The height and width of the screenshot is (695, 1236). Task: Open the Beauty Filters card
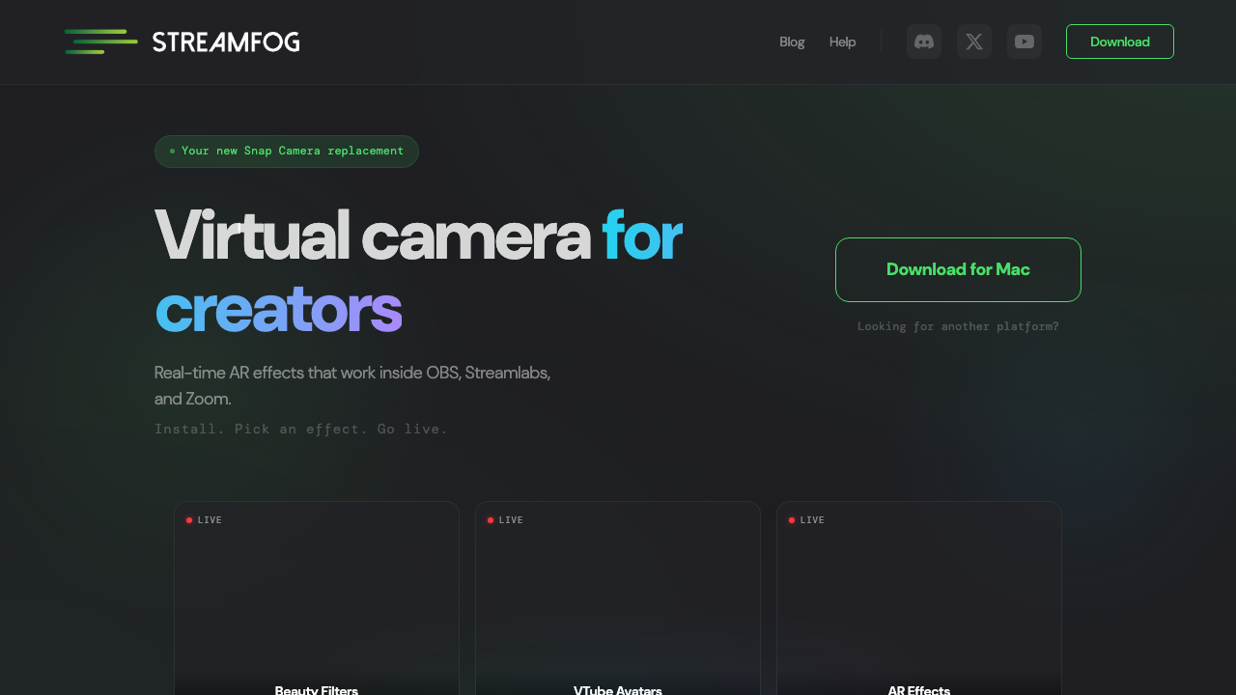(x=317, y=598)
